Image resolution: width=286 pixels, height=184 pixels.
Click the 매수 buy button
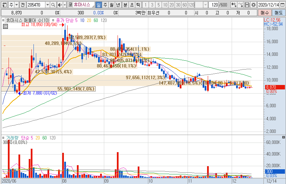click(264, 13)
